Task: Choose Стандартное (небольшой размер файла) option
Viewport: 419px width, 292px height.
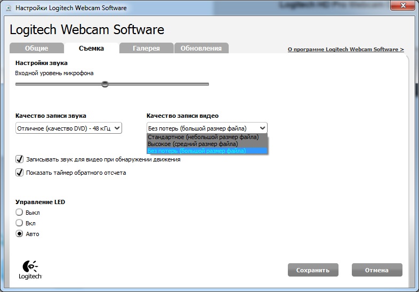Action: tap(203, 137)
